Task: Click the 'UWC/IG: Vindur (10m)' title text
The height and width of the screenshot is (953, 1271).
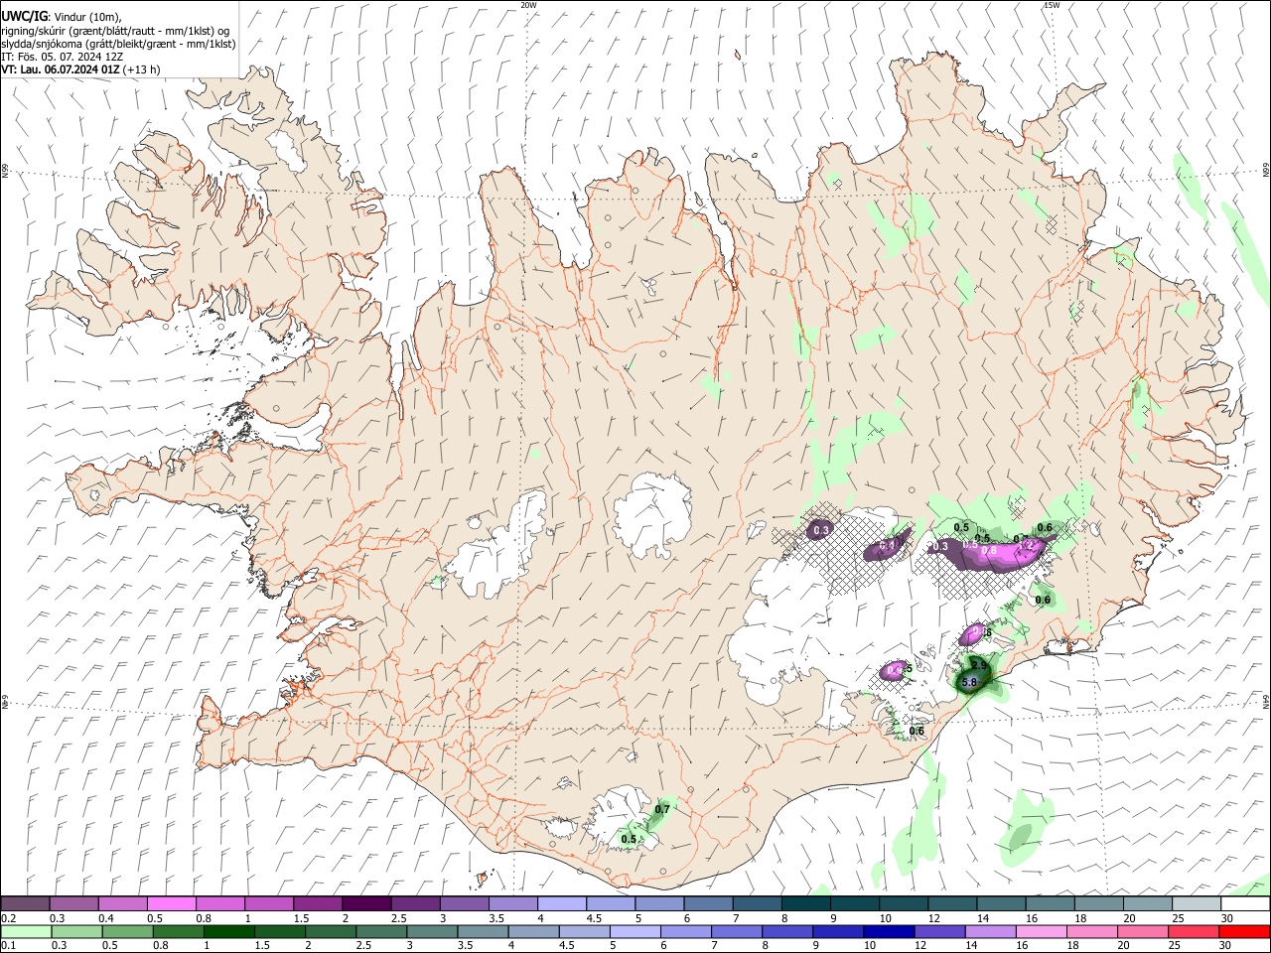Action: point(62,17)
